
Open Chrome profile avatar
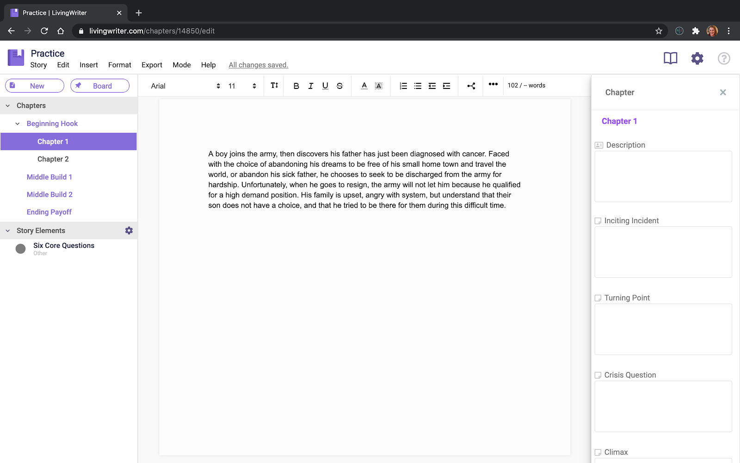click(712, 31)
